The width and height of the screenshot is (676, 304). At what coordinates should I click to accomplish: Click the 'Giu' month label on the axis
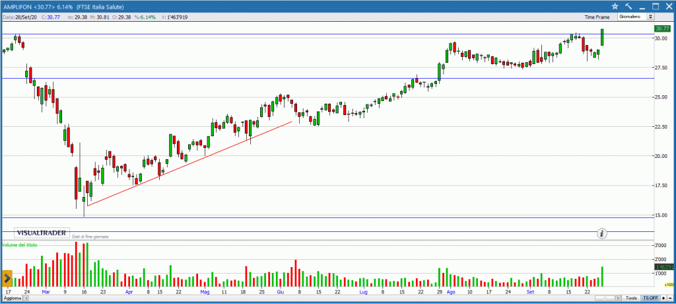pyautogui.click(x=280, y=292)
